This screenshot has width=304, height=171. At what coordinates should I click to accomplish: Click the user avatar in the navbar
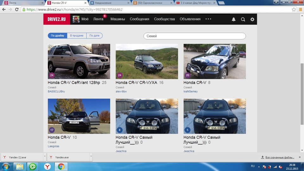coord(76,19)
